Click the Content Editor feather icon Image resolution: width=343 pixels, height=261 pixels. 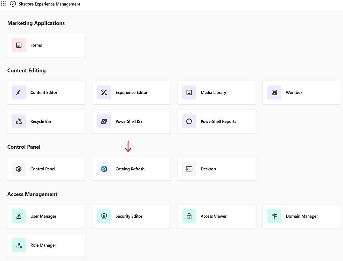click(19, 92)
